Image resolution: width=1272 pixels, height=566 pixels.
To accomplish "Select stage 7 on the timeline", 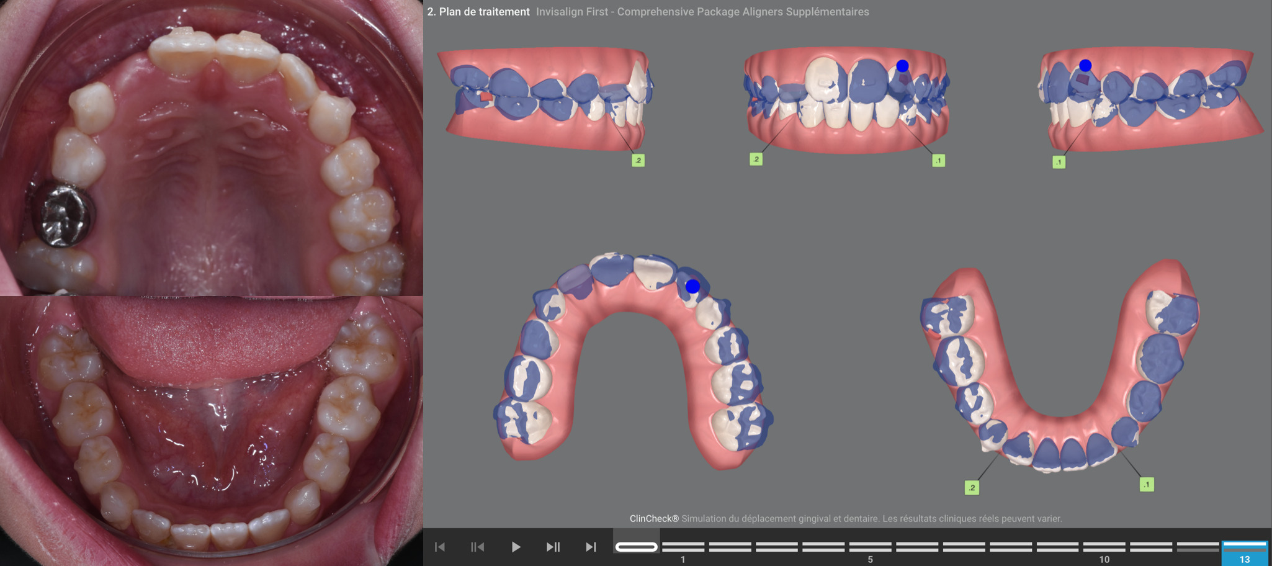I will coord(964,547).
